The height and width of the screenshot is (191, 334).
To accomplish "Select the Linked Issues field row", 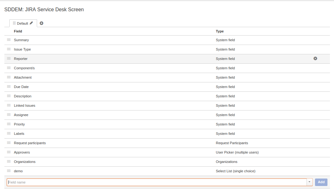I will coord(25,105).
